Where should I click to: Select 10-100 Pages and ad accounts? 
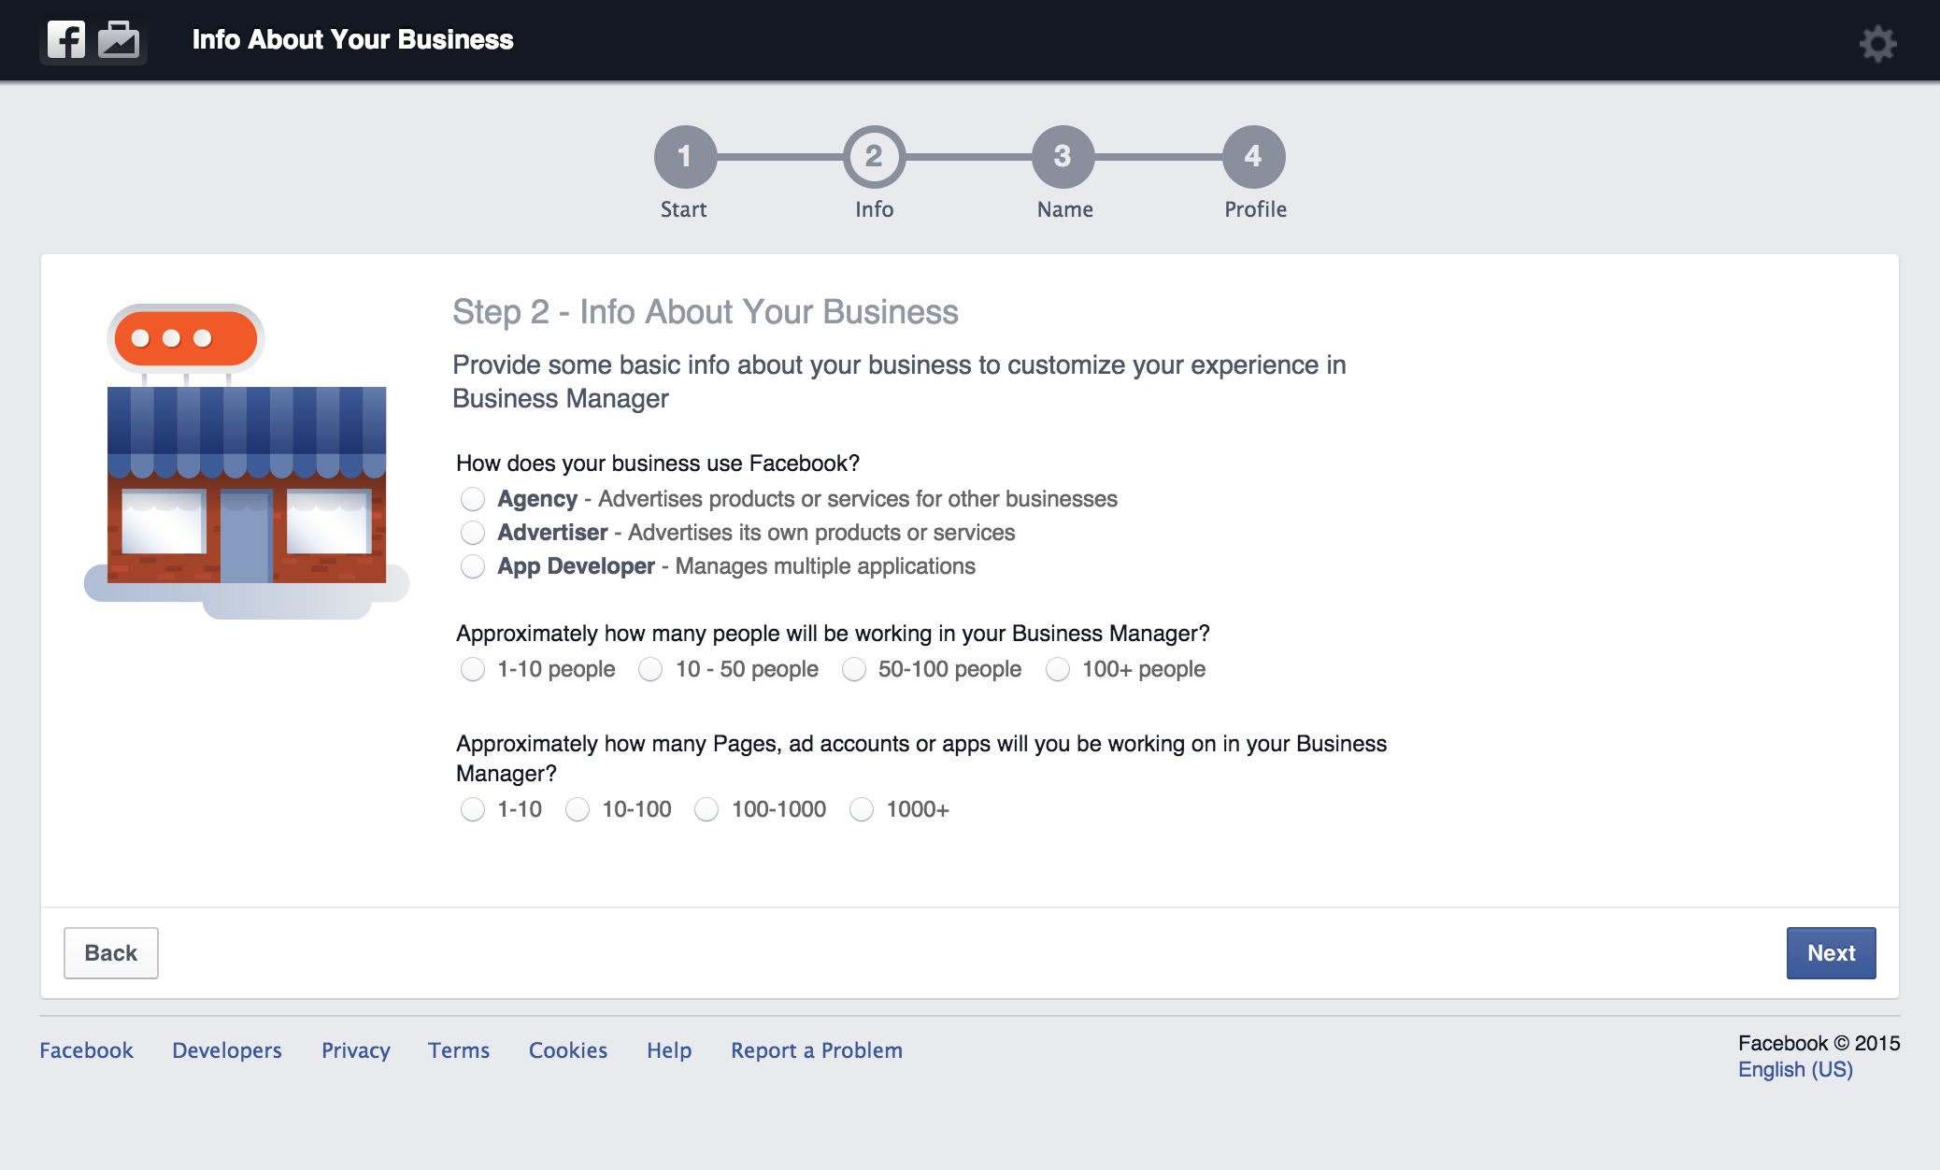click(578, 809)
